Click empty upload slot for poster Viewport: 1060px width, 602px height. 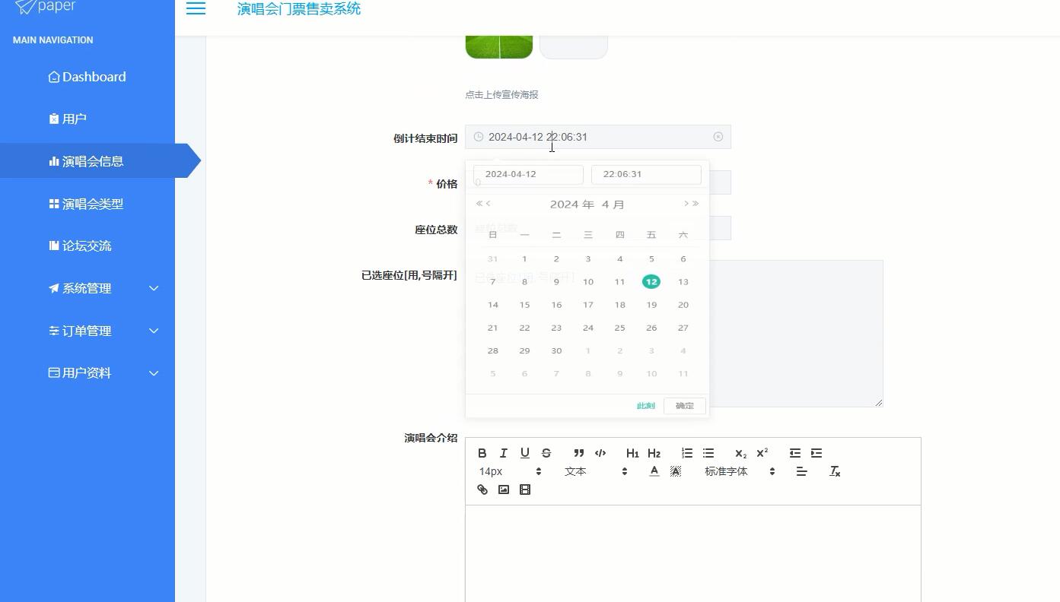point(574,46)
